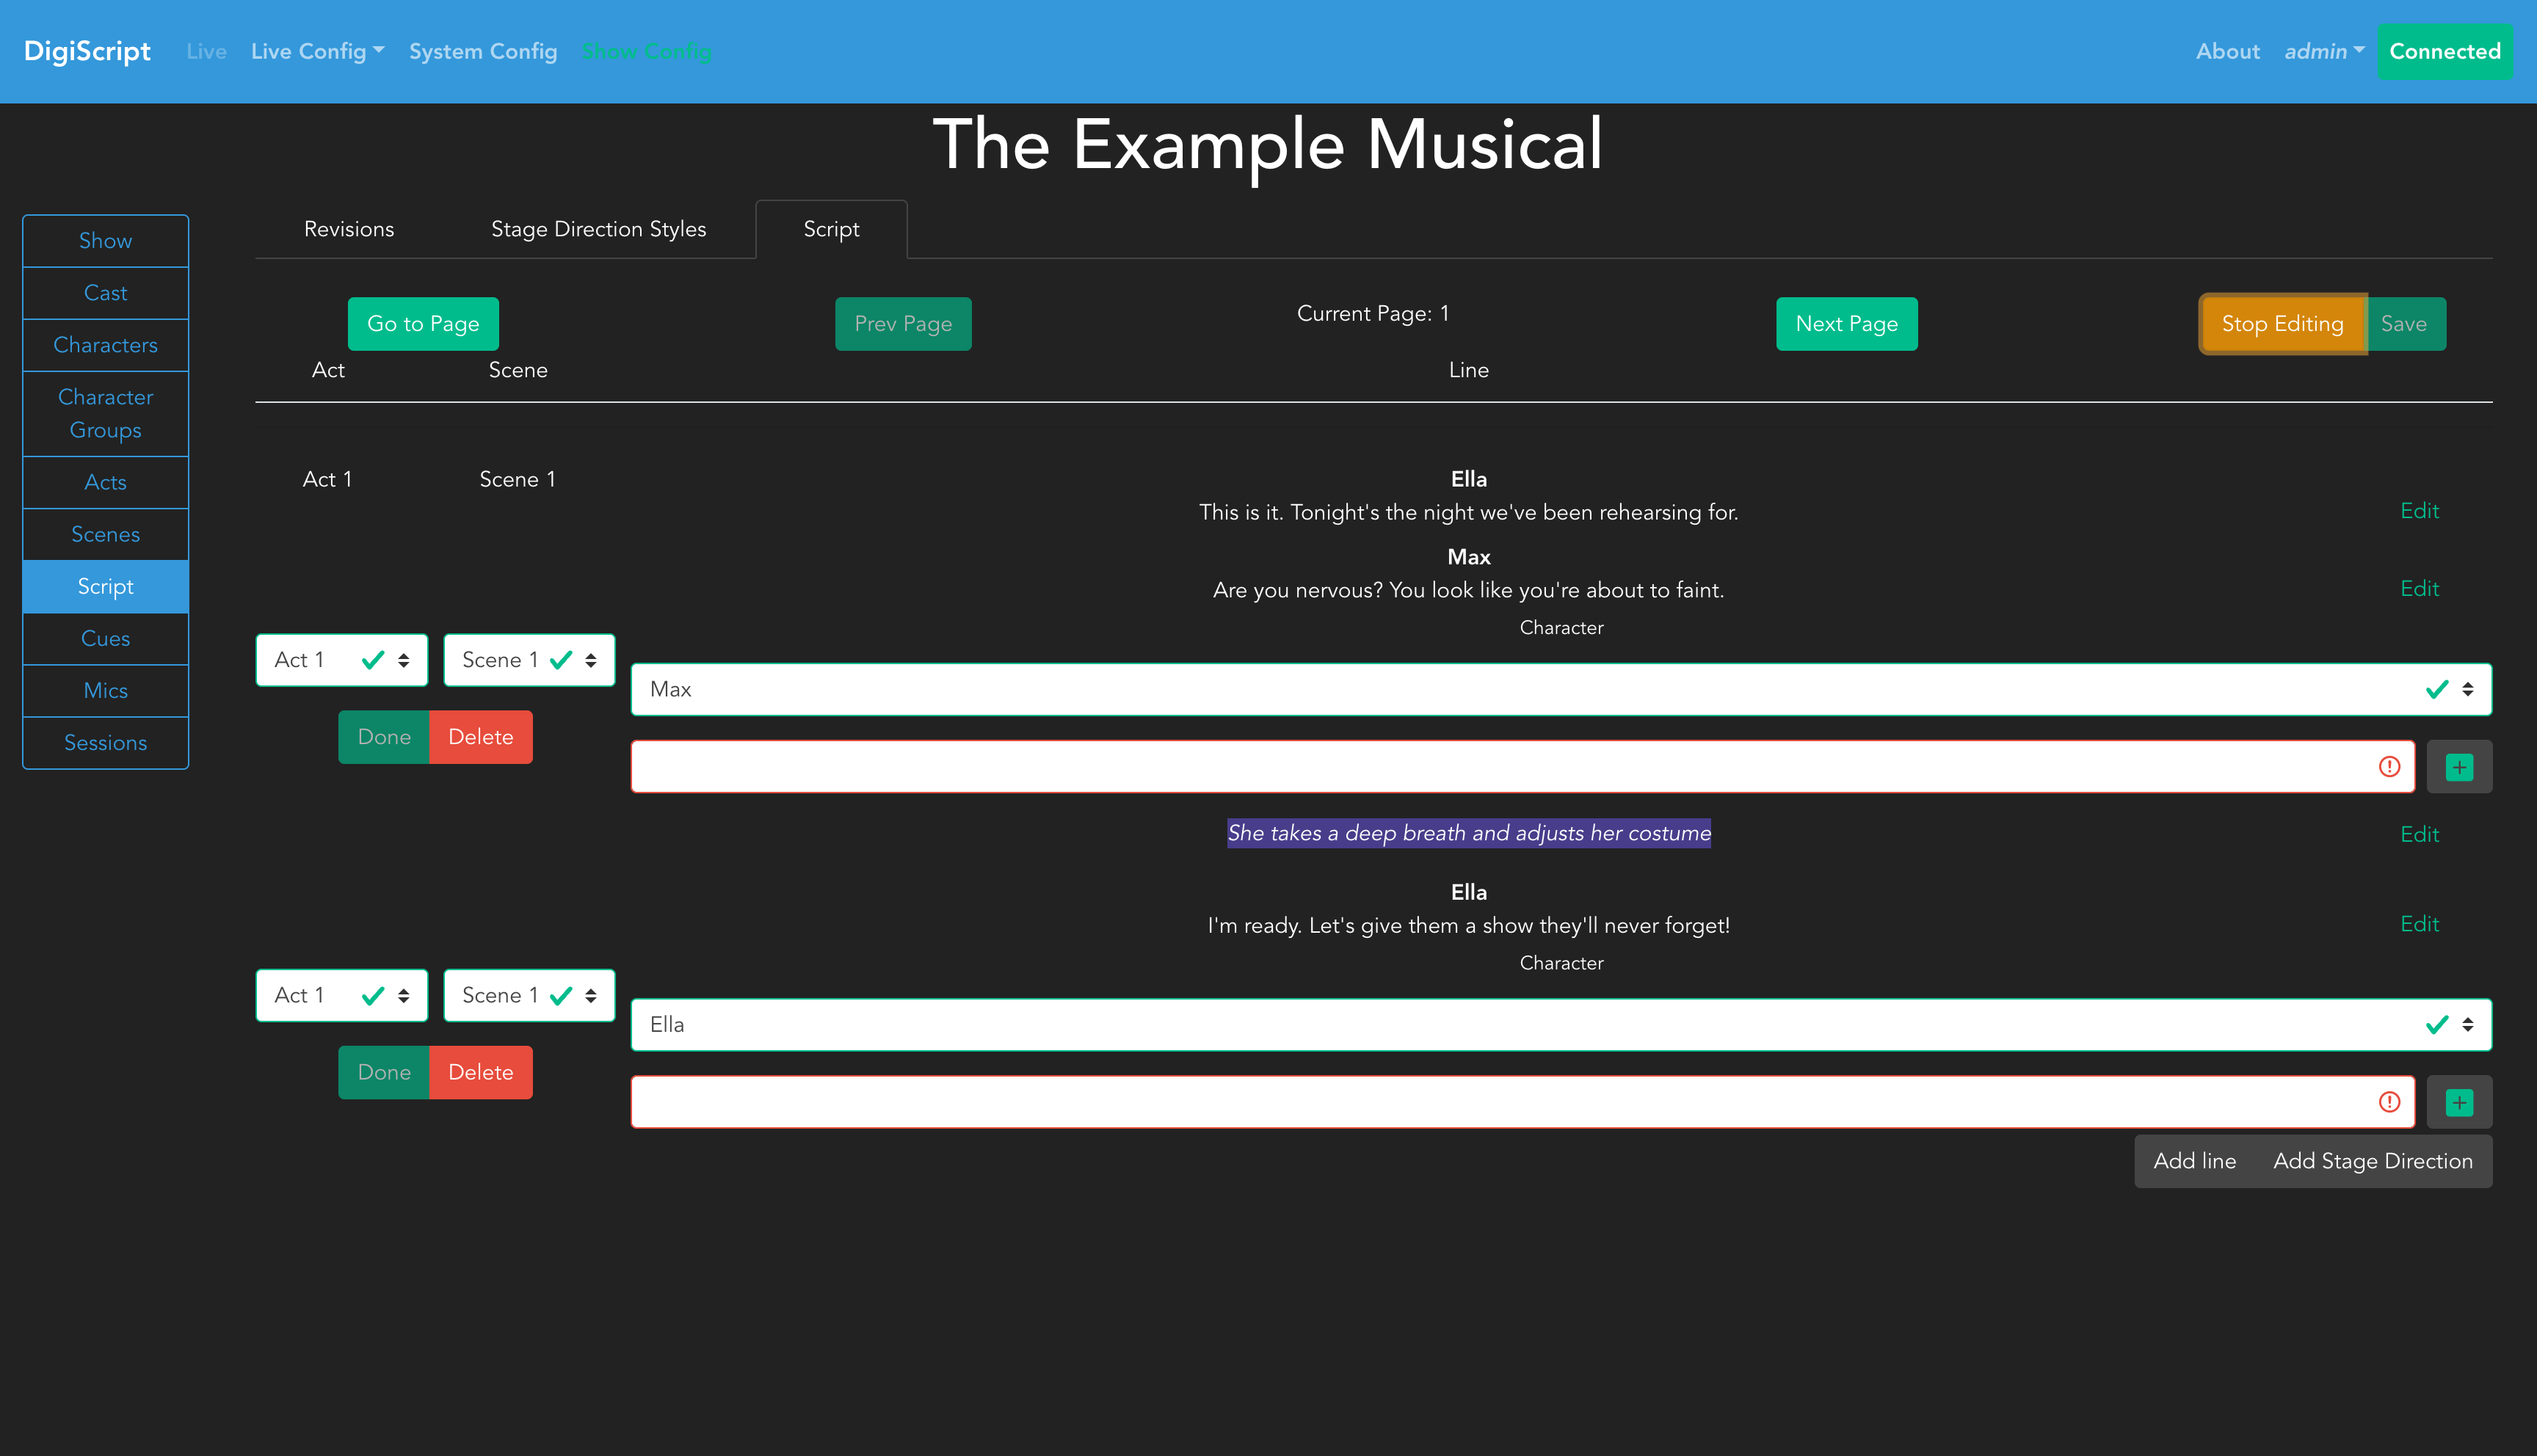Click the Go to Page button

[423, 324]
